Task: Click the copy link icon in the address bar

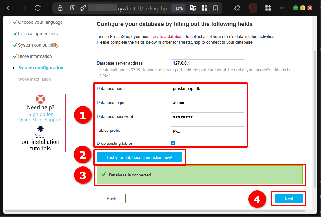Action: pyautogui.click(x=83, y=8)
